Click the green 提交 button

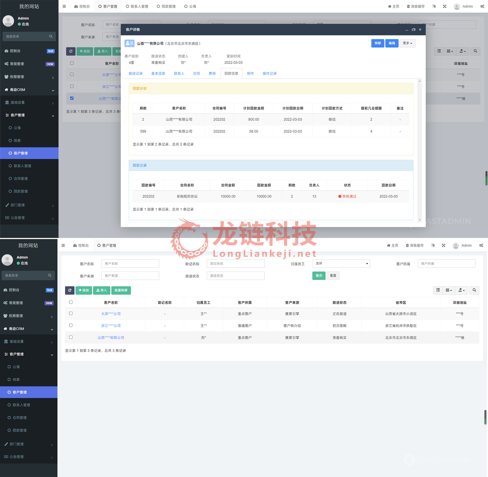click(x=319, y=276)
